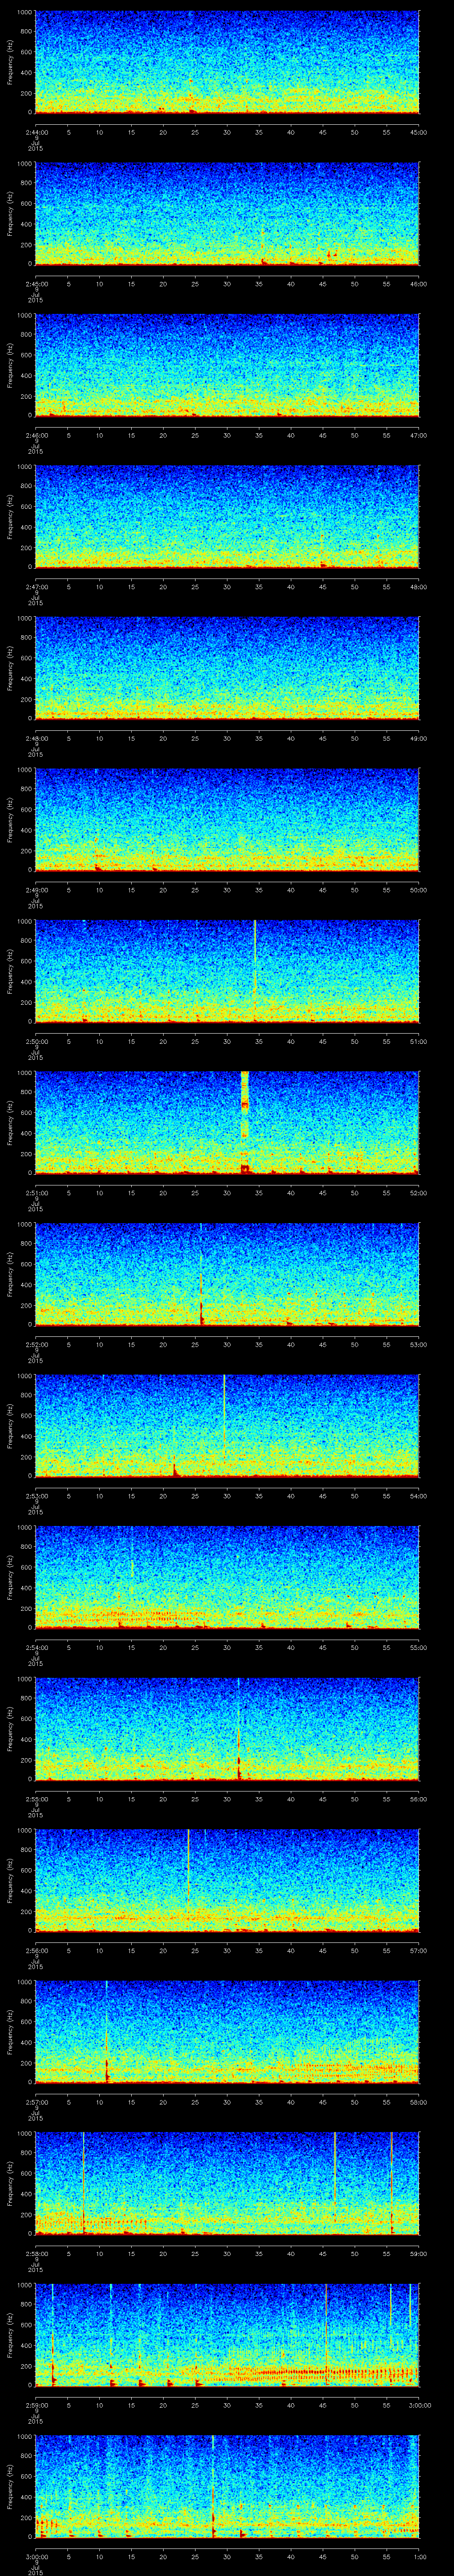Click the "30" seconds tick under the 2:47:00 panel
Screen dimensions: 454x2576
point(227,587)
